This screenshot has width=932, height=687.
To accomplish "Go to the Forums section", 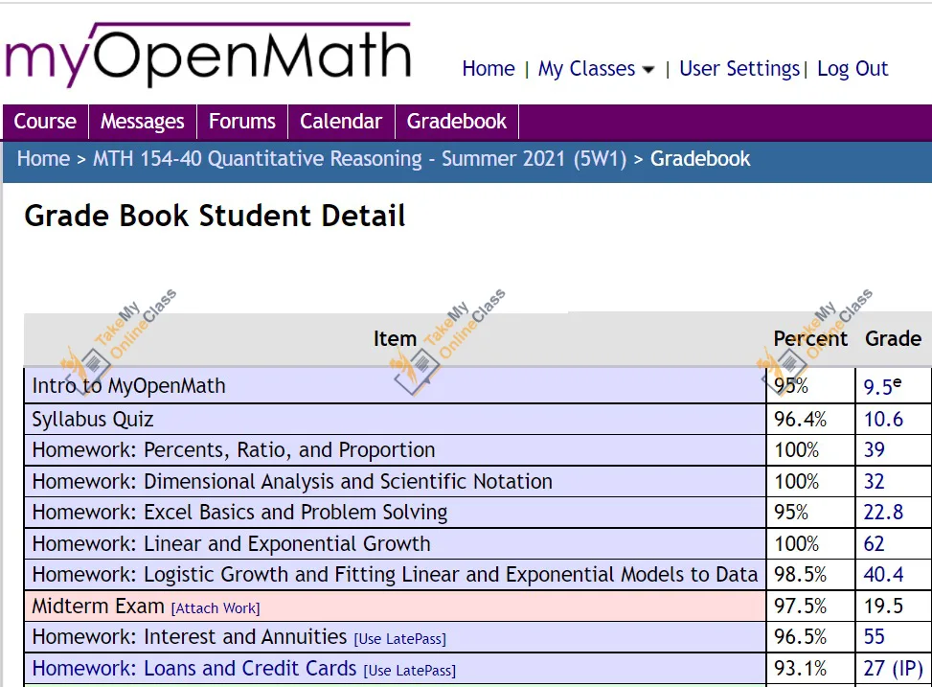I will (241, 122).
